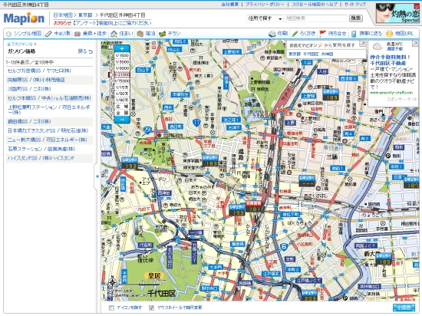Screen dimensions: 422x316
Task: Open 乗換+徒歩 transit and walking search
Action: pyautogui.click(x=91, y=34)
